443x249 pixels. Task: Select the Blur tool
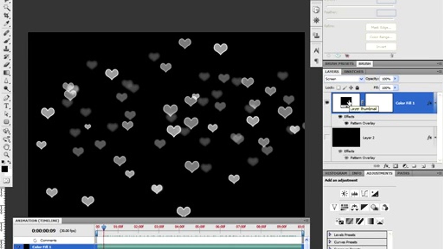(x=7, y=81)
